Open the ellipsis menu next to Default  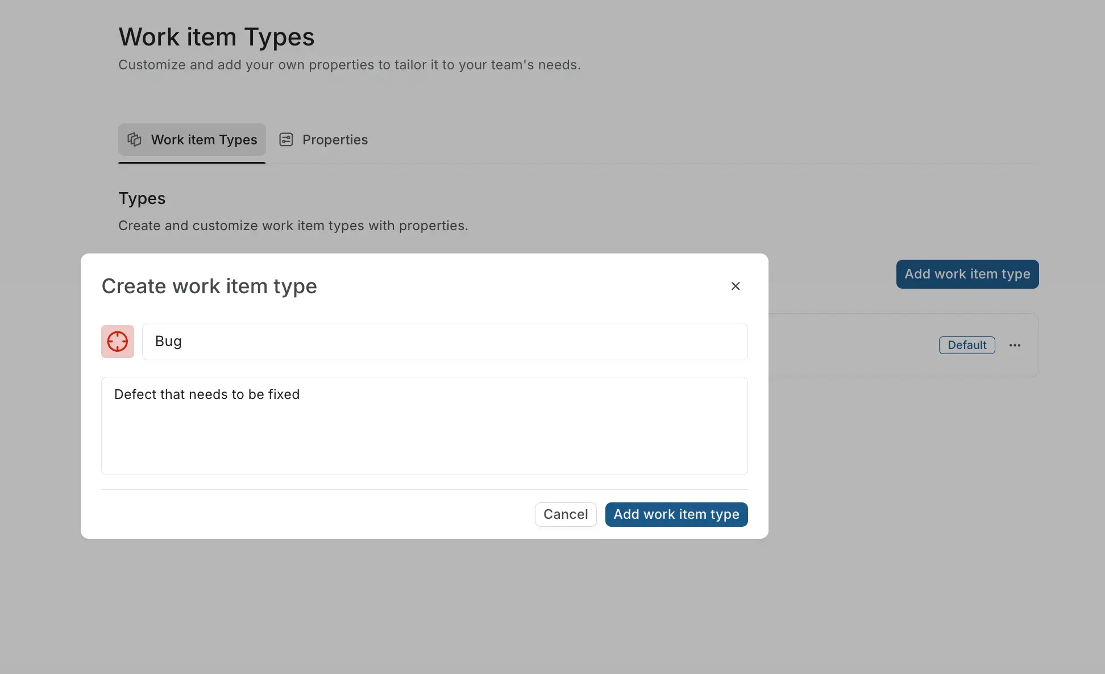(1016, 345)
